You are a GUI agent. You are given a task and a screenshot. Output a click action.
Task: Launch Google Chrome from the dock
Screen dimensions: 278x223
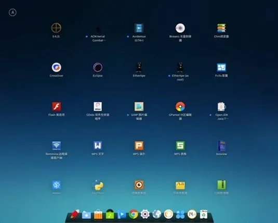pyautogui.click(x=134, y=214)
